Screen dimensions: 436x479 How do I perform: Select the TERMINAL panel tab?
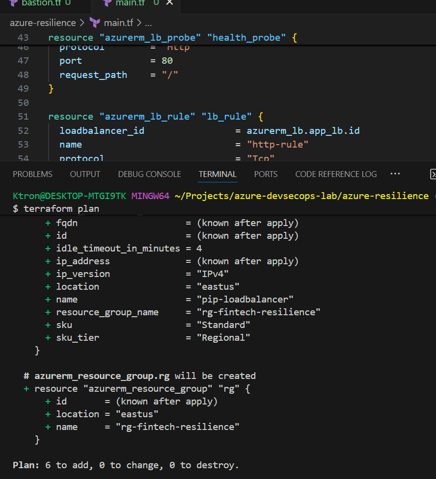point(218,174)
